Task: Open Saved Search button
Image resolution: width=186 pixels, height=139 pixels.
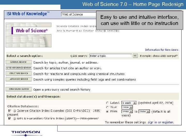Action: point(19,89)
